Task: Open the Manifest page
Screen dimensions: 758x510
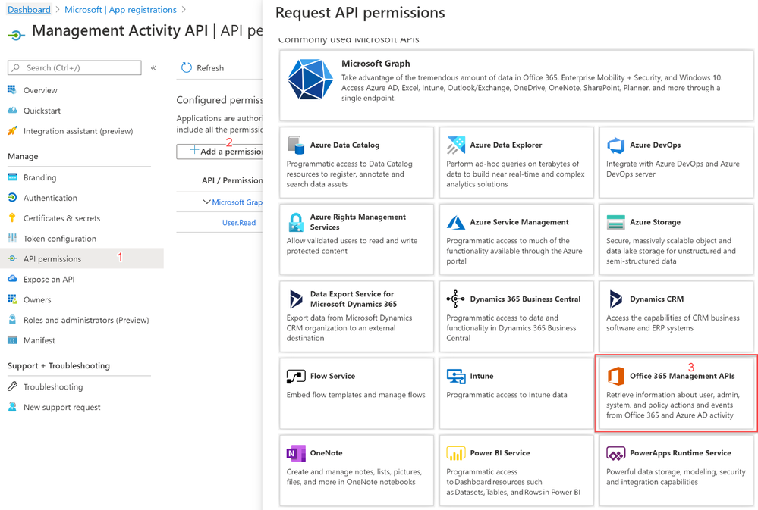Action: [39, 340]
